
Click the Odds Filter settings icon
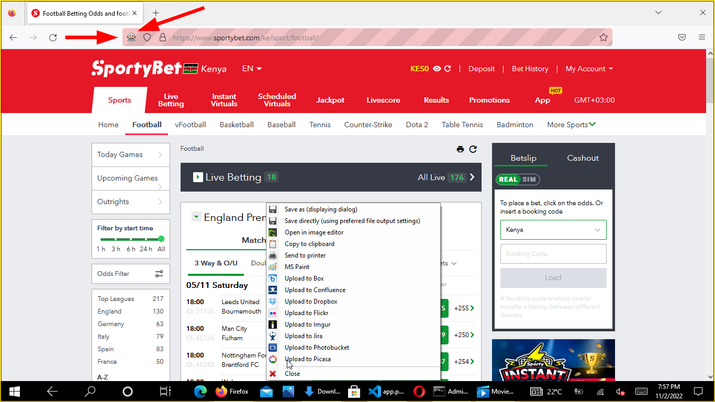[159, 274]
